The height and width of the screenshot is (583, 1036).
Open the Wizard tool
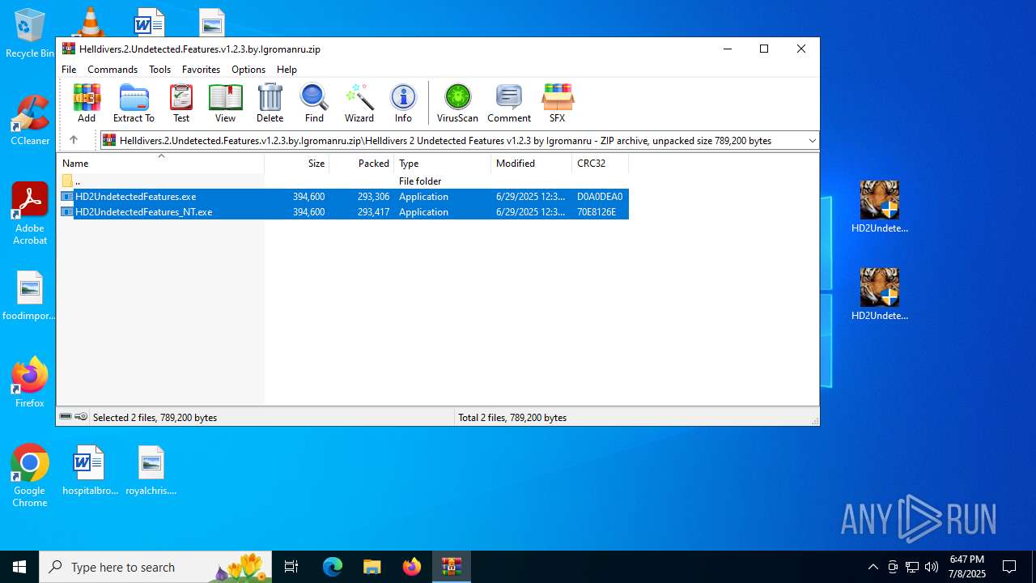(359, 103)
